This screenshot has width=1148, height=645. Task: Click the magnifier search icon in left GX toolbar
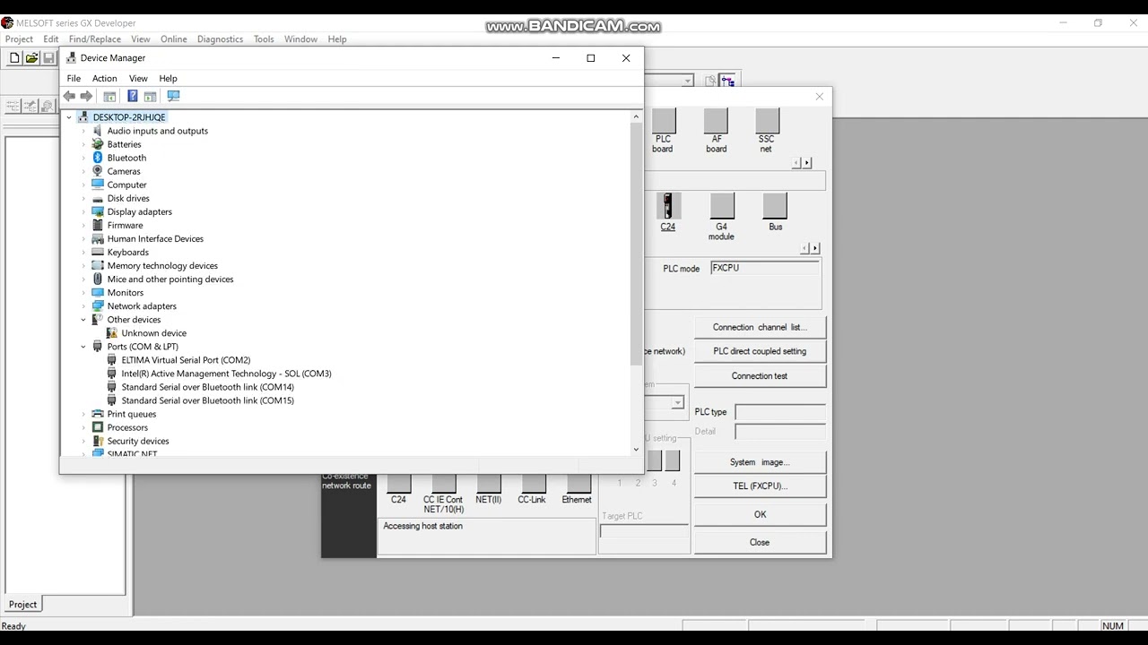pos(48,106)
